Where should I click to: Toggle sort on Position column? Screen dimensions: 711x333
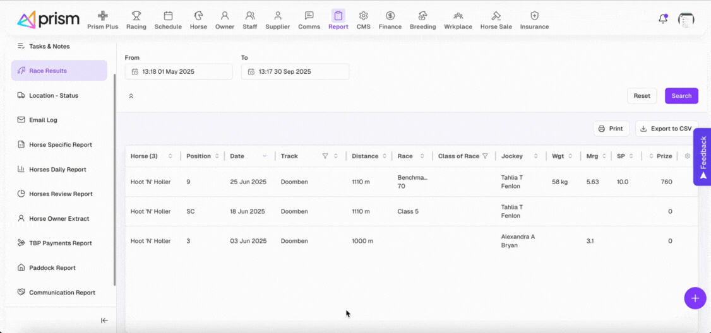[x=217, y=156]
